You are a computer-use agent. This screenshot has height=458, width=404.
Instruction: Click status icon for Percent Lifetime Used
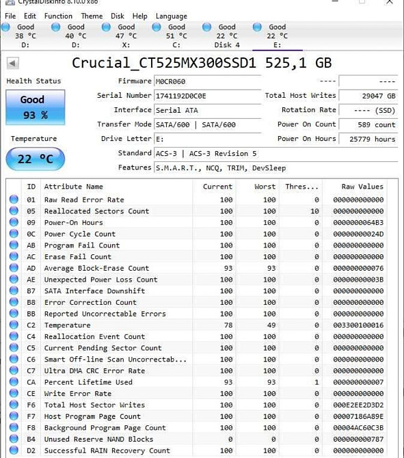(x=14, y=381)
